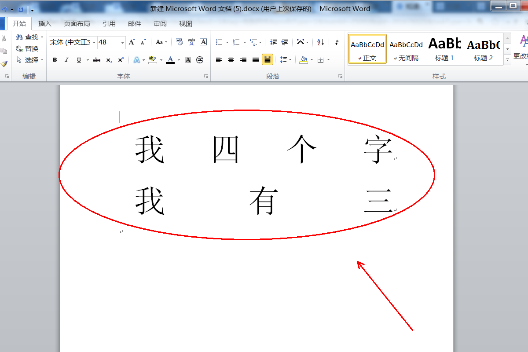Apply the 标题 1 style
This screenshot has height=352, width=528.
444,49
